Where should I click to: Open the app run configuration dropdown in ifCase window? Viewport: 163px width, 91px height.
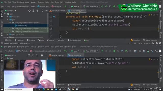coord(75,6)
